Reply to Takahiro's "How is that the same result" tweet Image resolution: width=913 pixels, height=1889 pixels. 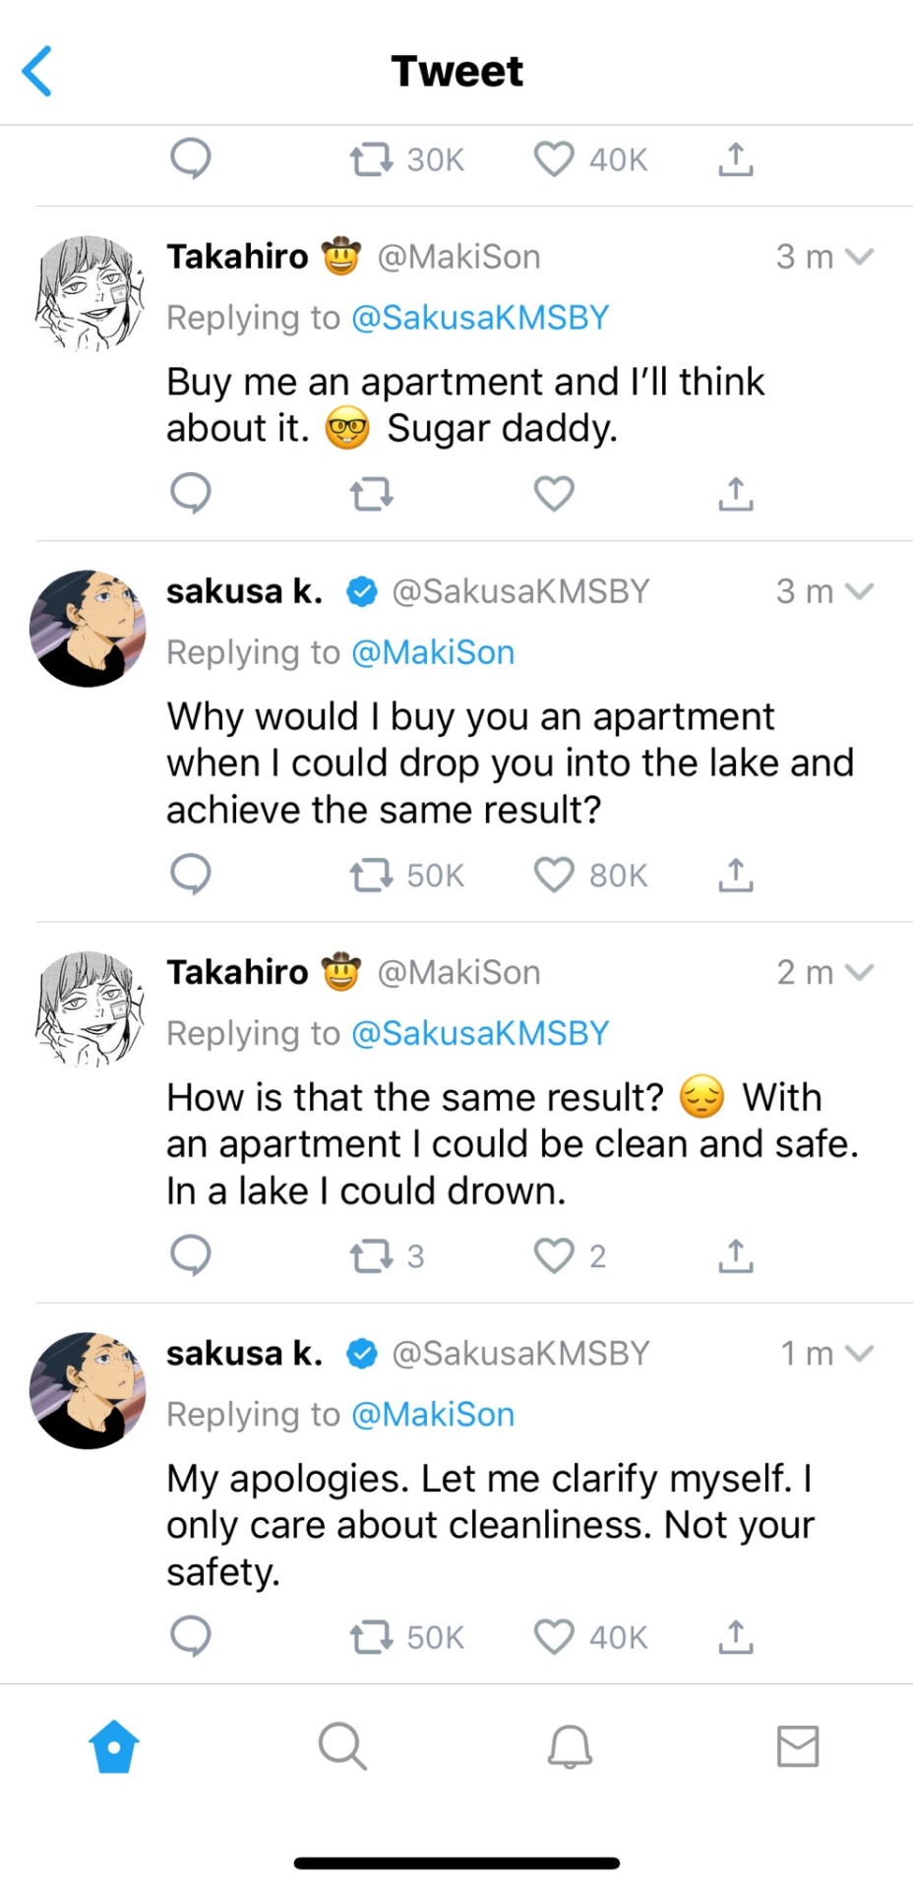pos(190,1254)
